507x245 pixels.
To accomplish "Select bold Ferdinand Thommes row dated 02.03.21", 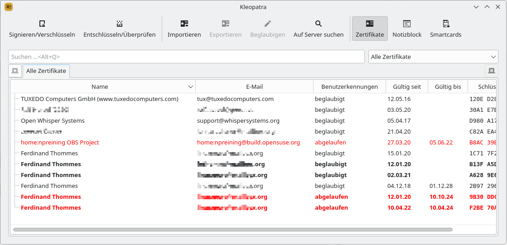I will [254, 175].
